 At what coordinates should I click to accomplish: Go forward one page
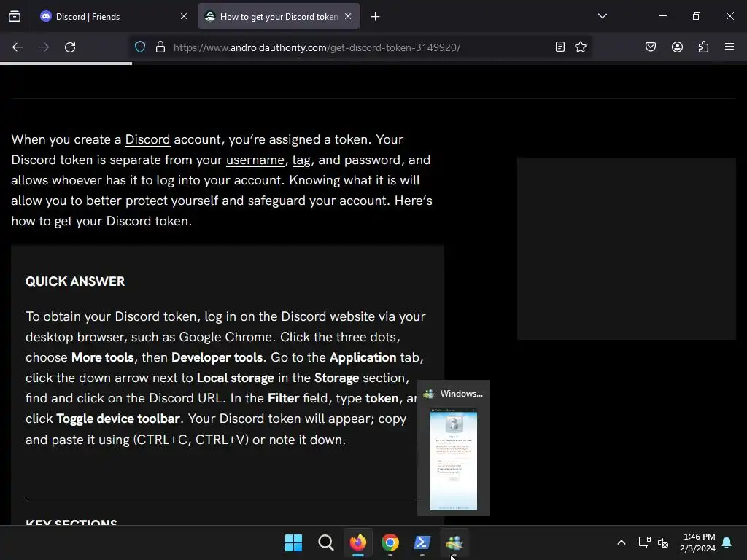coord(44,47)
